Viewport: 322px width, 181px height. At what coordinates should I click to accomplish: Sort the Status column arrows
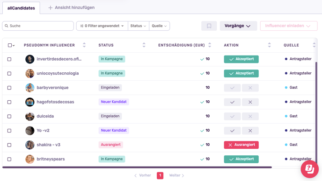click(x=144, y=45)
